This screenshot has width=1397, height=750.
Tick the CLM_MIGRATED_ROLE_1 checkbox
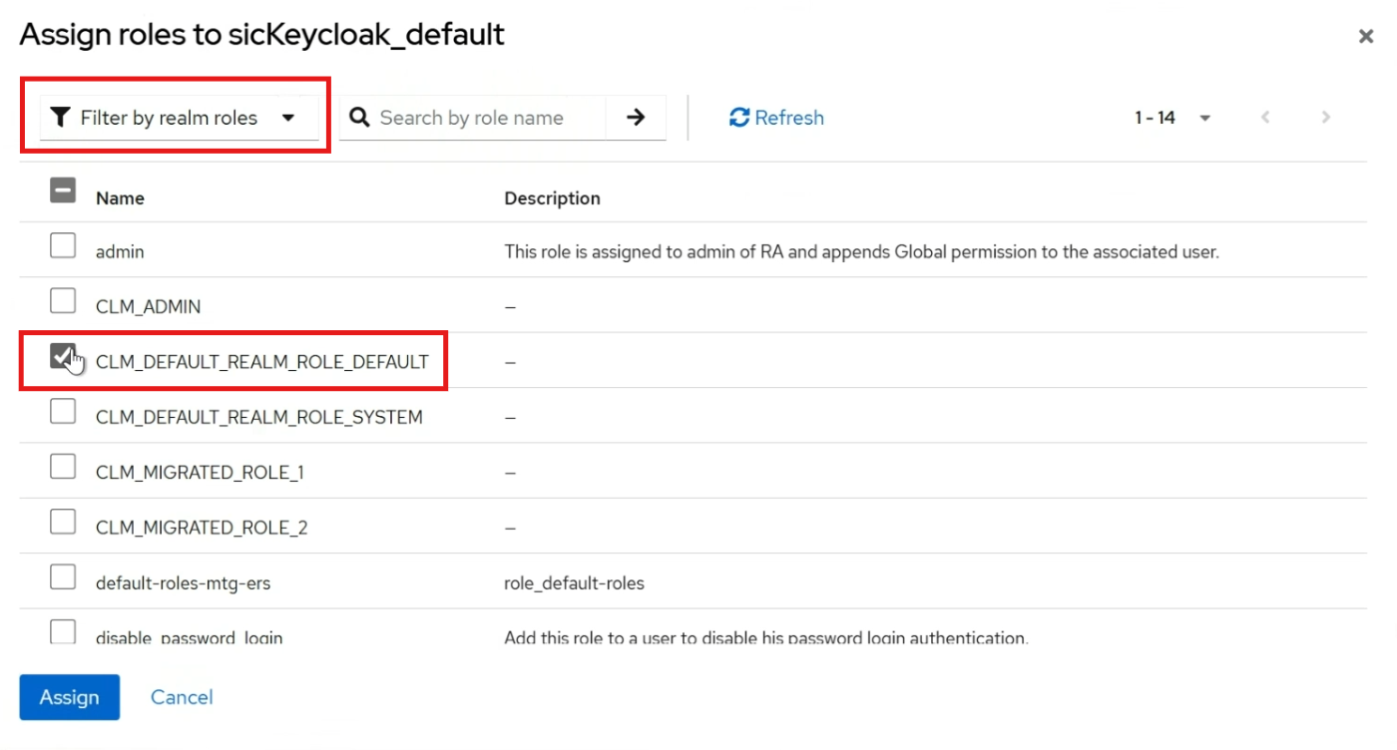(x=63, y=467)
